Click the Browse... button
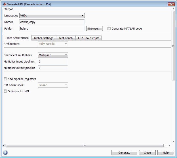 click(94, 28)
